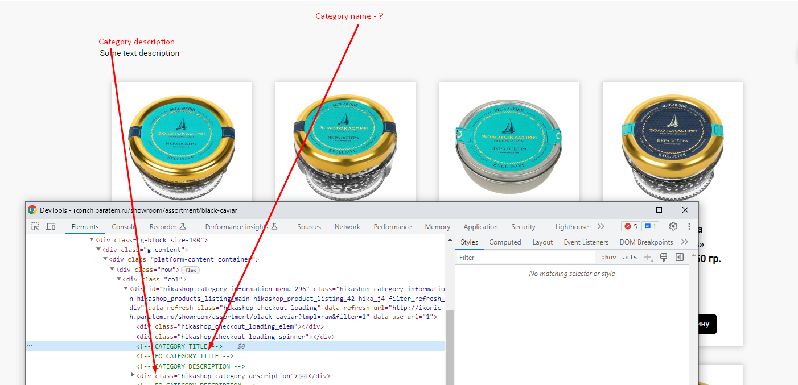Select the hikashop_checkout_loading_elem div line

click(230, 327)
